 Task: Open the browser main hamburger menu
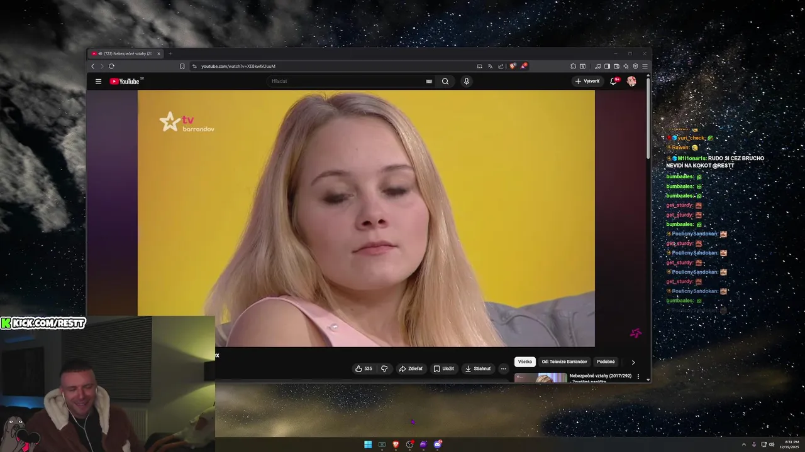click(645, 66)
